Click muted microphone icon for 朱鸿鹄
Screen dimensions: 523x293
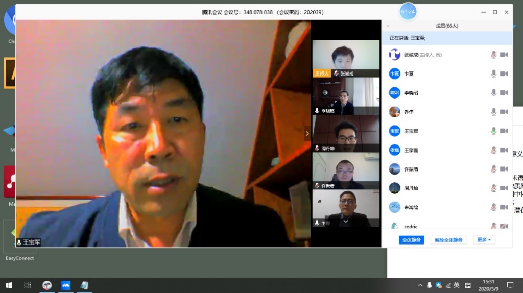pos(493,207)
